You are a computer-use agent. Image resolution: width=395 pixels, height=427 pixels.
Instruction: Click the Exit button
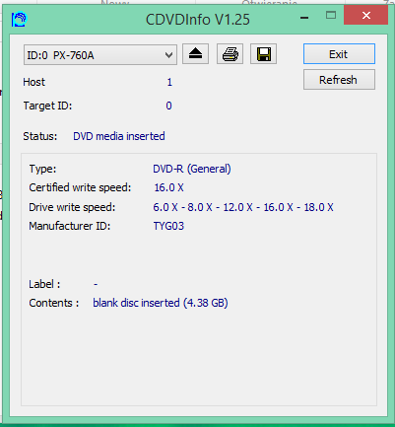click(x=339, y=54)
